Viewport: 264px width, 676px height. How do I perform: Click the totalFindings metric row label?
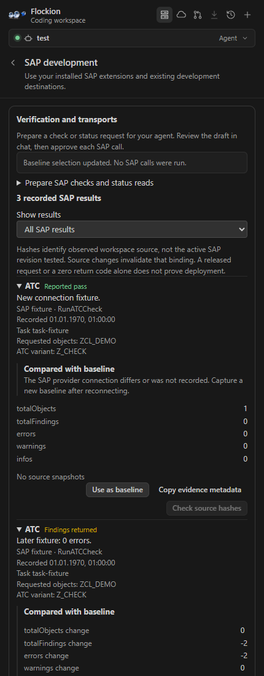coord(37,421)
